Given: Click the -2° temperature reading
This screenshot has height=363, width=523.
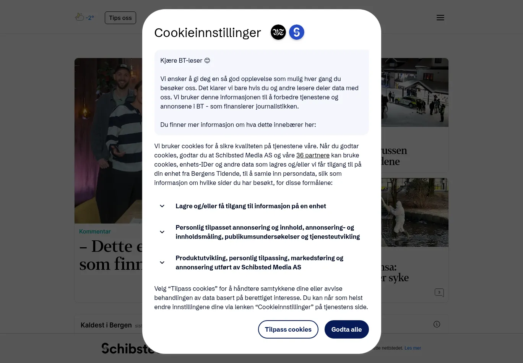Looking at the screenshot, I should click(x=90, y=18).
